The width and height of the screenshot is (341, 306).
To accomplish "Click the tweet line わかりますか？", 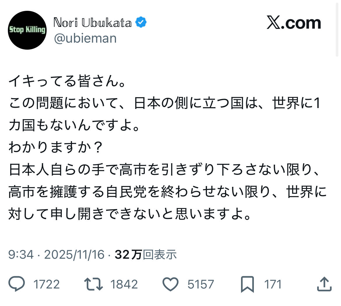I will tap(55, 147).
